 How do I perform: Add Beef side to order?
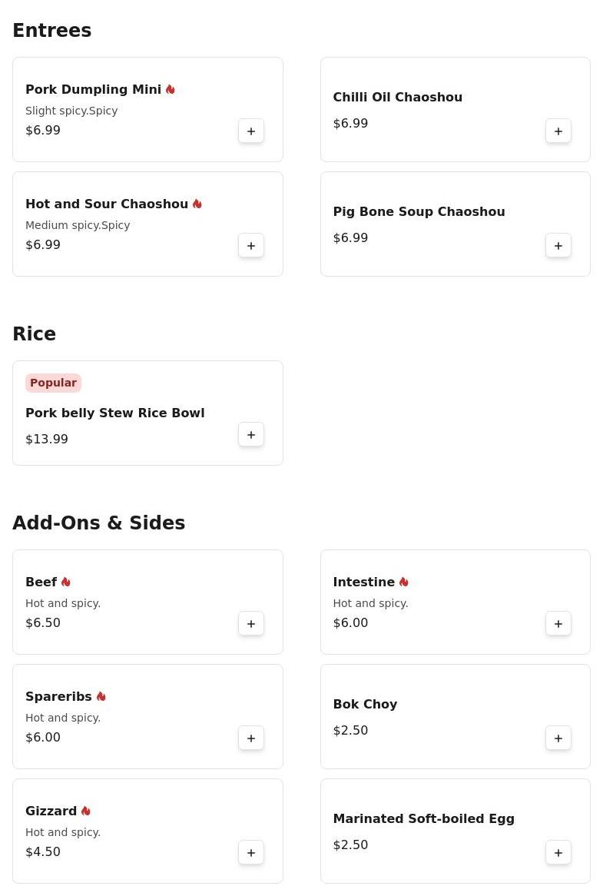pos(251,624)
